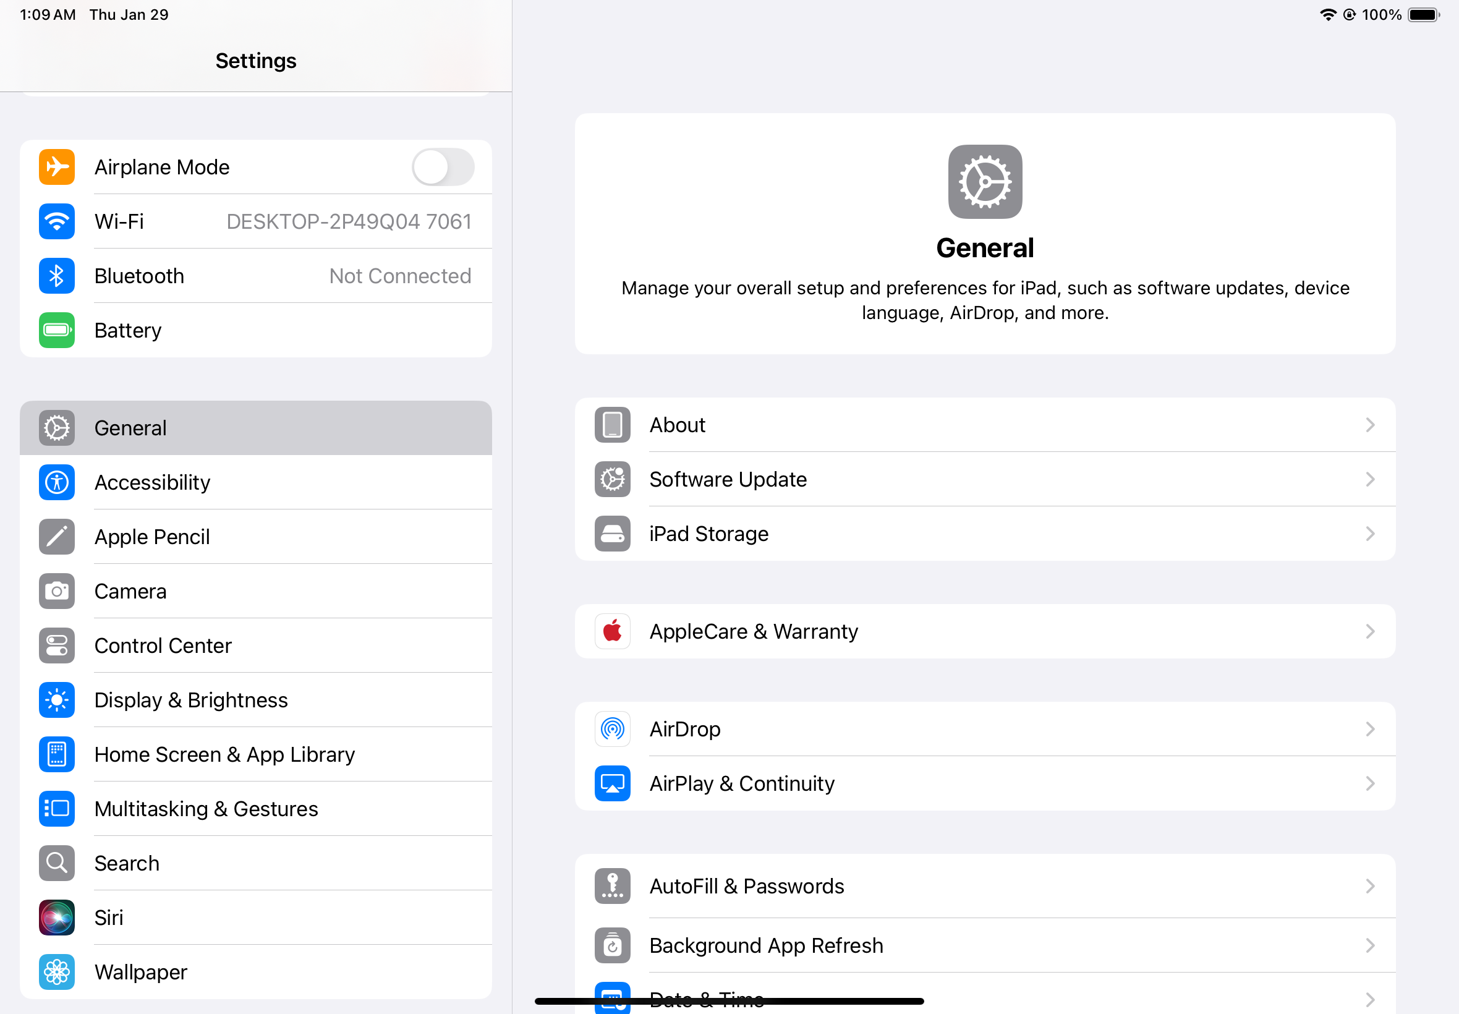The image size is (1459, 1014).
Task: Tap the Search magnifier icon
Action: [x=56, y=863]
